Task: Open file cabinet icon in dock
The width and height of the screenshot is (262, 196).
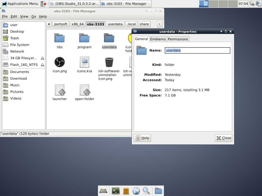Action: pos(126,191)
